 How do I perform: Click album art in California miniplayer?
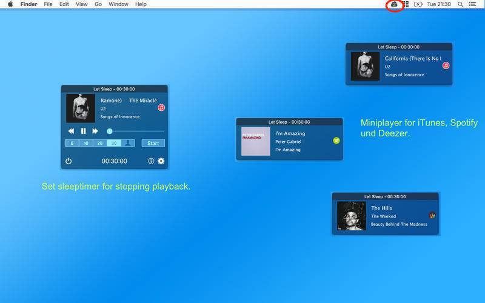365,66
